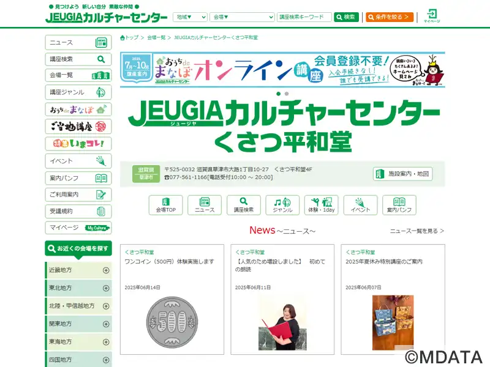The height and width of the screenshot is (367, 490).
Task: Click the woman reading red book thumbnail
Action: click(282, 323)
